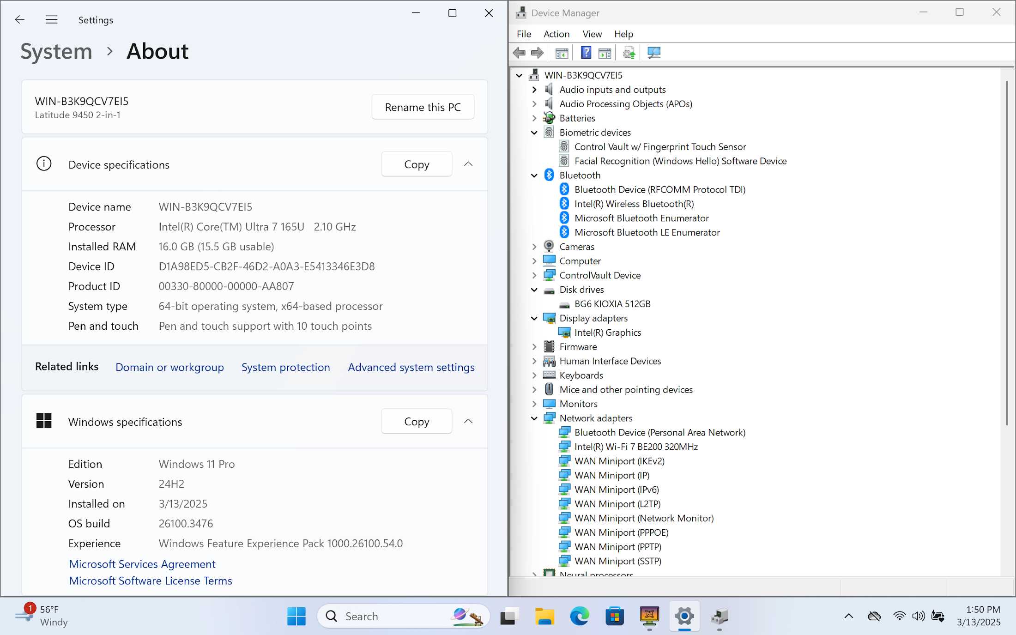Select Intel(R) Wi-Fi 7 BE200 320MHz adapter
The width and height of the screenshot is (1016, 635).
[636, 447]
